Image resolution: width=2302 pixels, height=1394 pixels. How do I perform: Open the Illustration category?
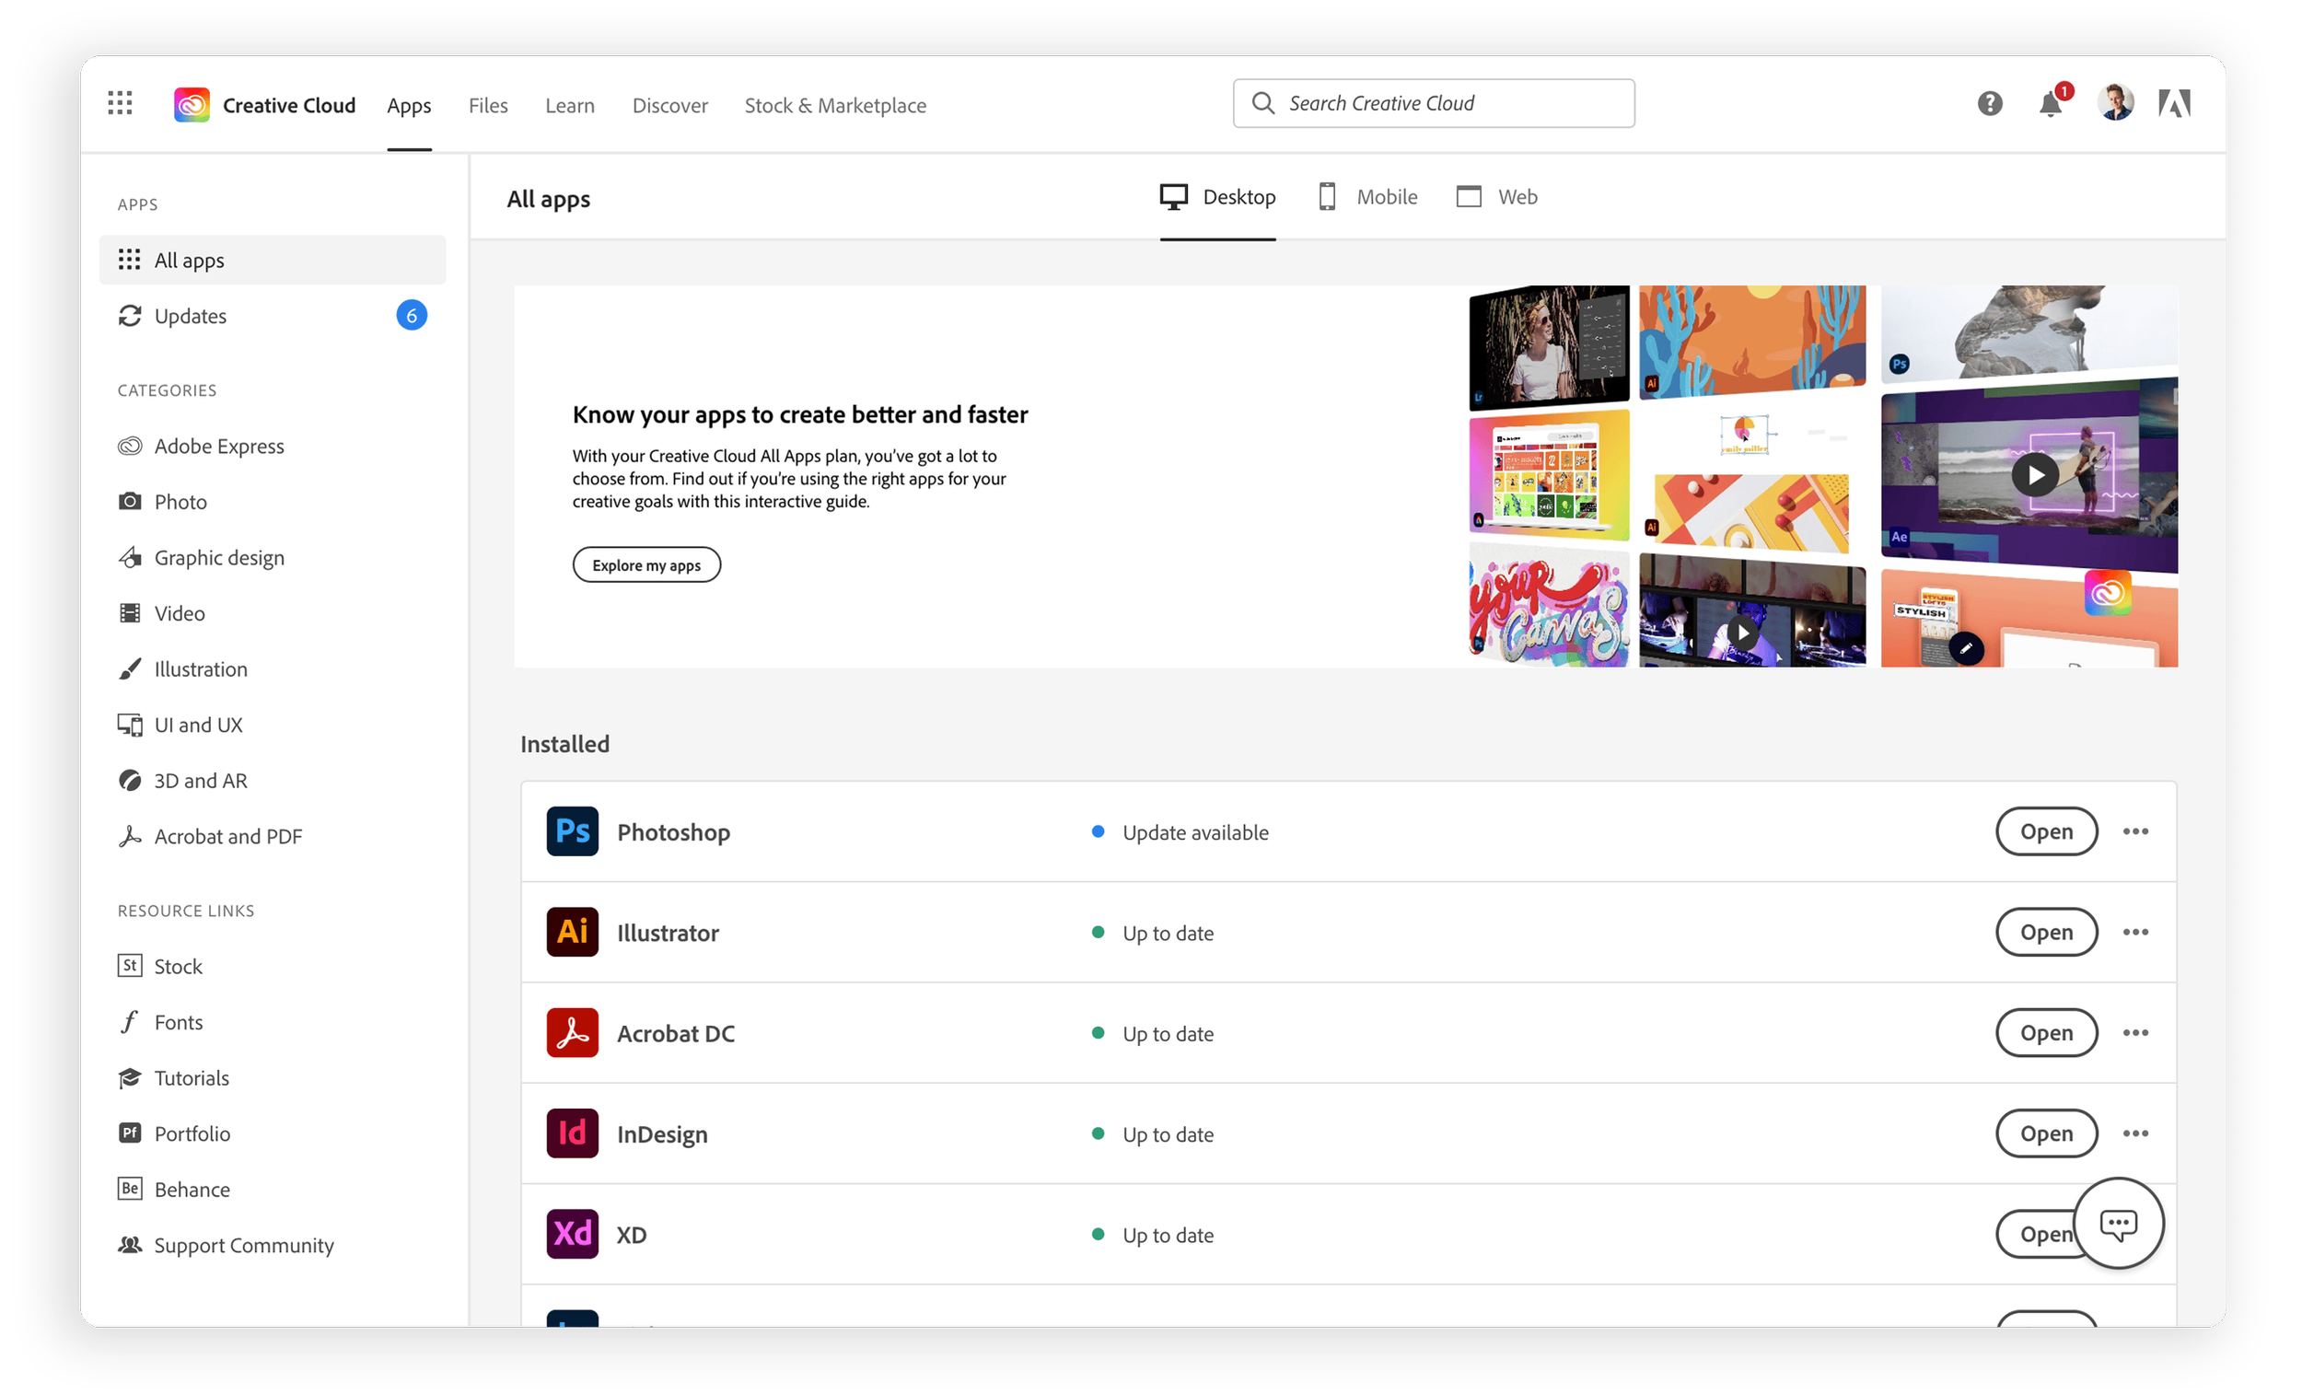[x=182, y=670]
